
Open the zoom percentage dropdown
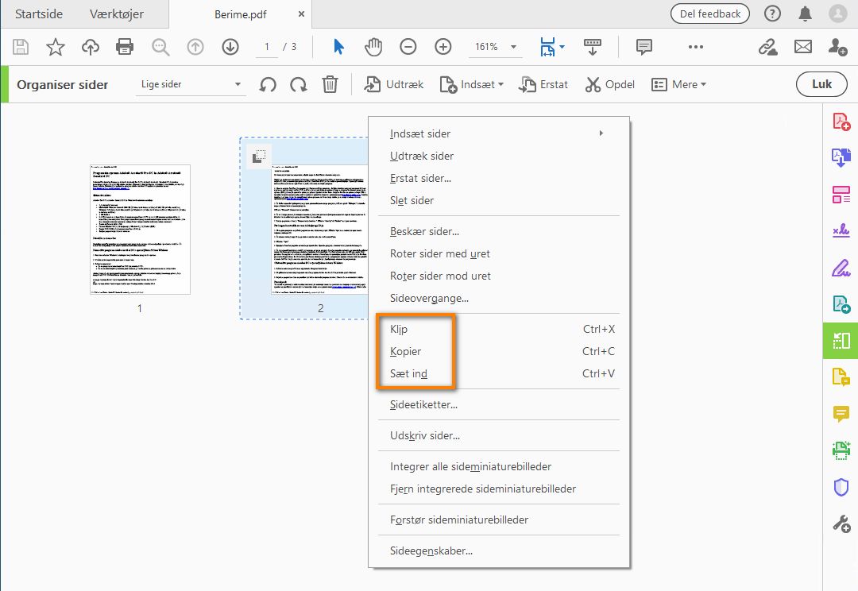[513, 47]
